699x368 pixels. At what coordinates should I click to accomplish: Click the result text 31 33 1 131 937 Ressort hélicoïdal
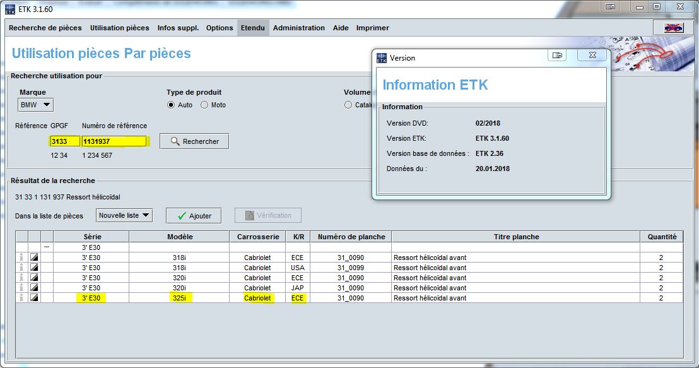68,197
